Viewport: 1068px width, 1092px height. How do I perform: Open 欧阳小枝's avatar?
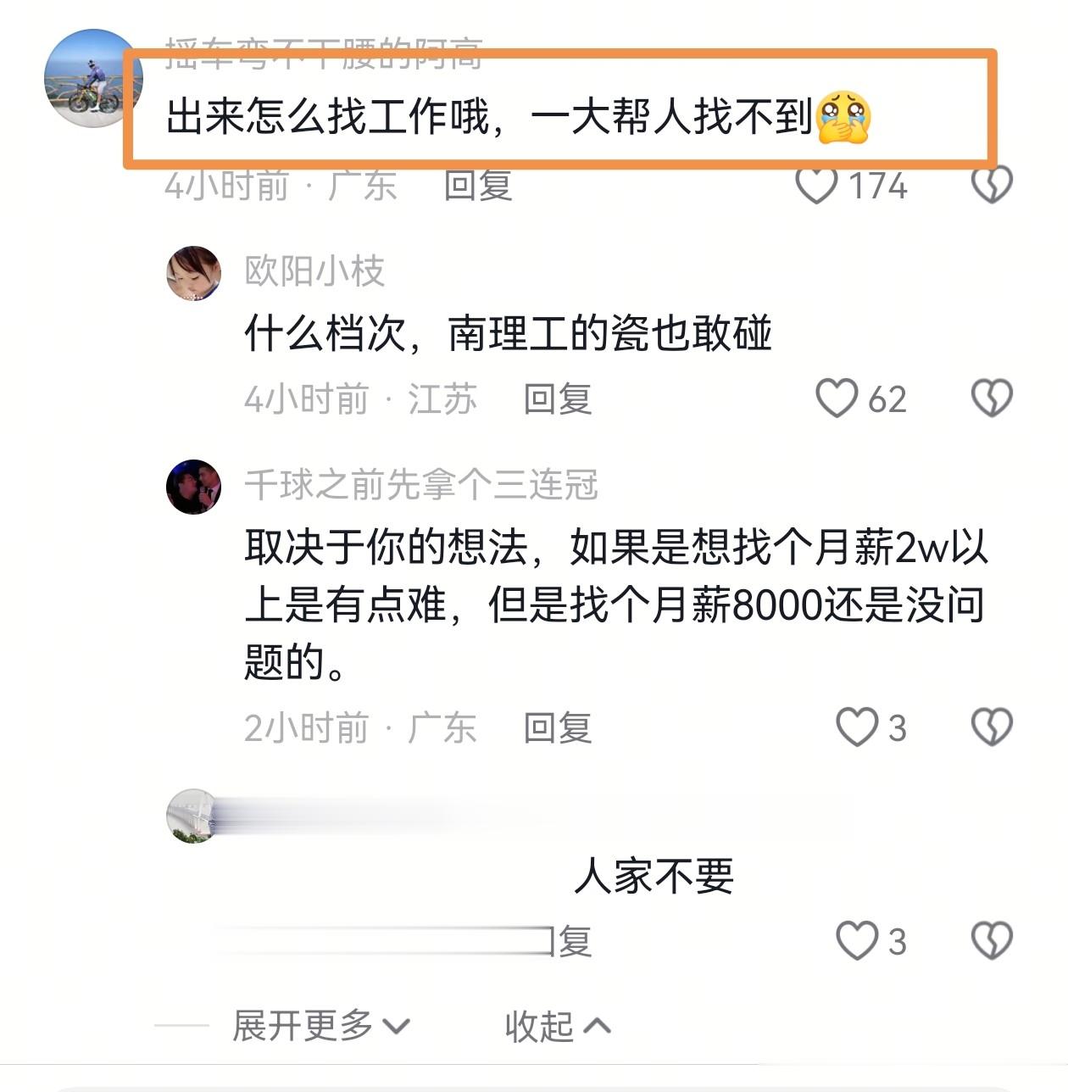coord(193,273)
